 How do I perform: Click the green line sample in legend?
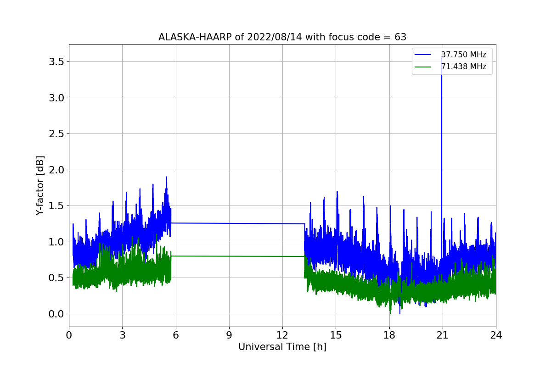[423, 67]
